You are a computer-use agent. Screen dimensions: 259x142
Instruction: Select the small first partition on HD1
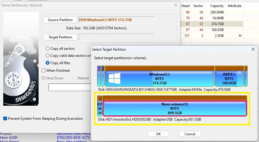pos(99,106)
